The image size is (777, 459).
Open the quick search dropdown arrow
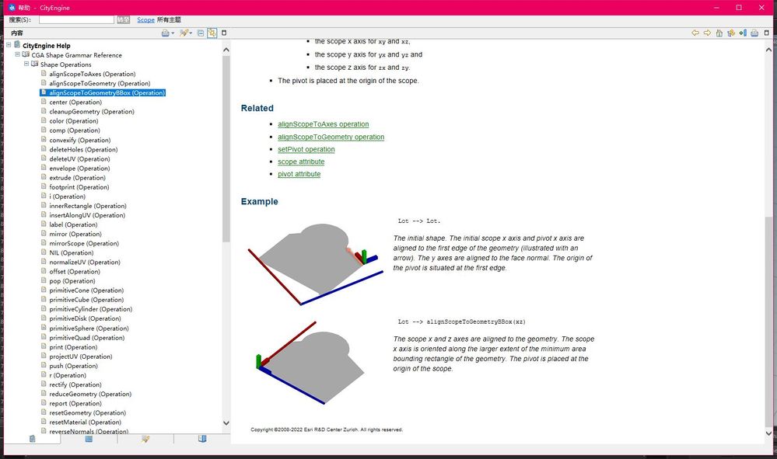pyautogui.click(x=191, y=33)
